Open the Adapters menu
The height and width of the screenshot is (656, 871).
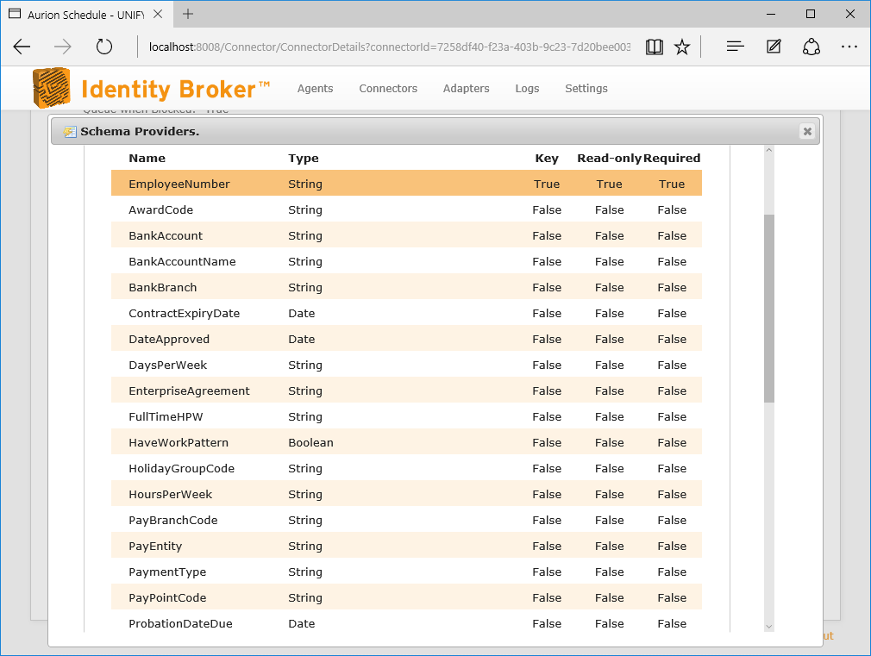(466, 88)
